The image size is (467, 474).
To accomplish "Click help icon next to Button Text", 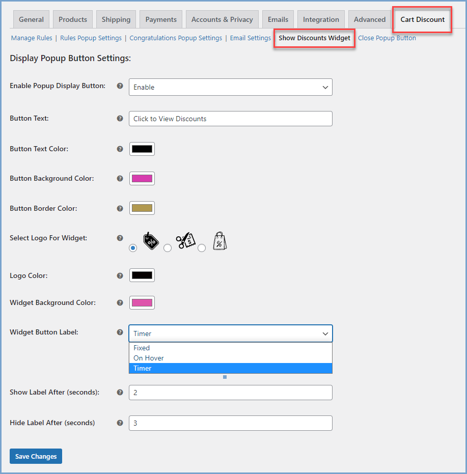I will point(120,119).
